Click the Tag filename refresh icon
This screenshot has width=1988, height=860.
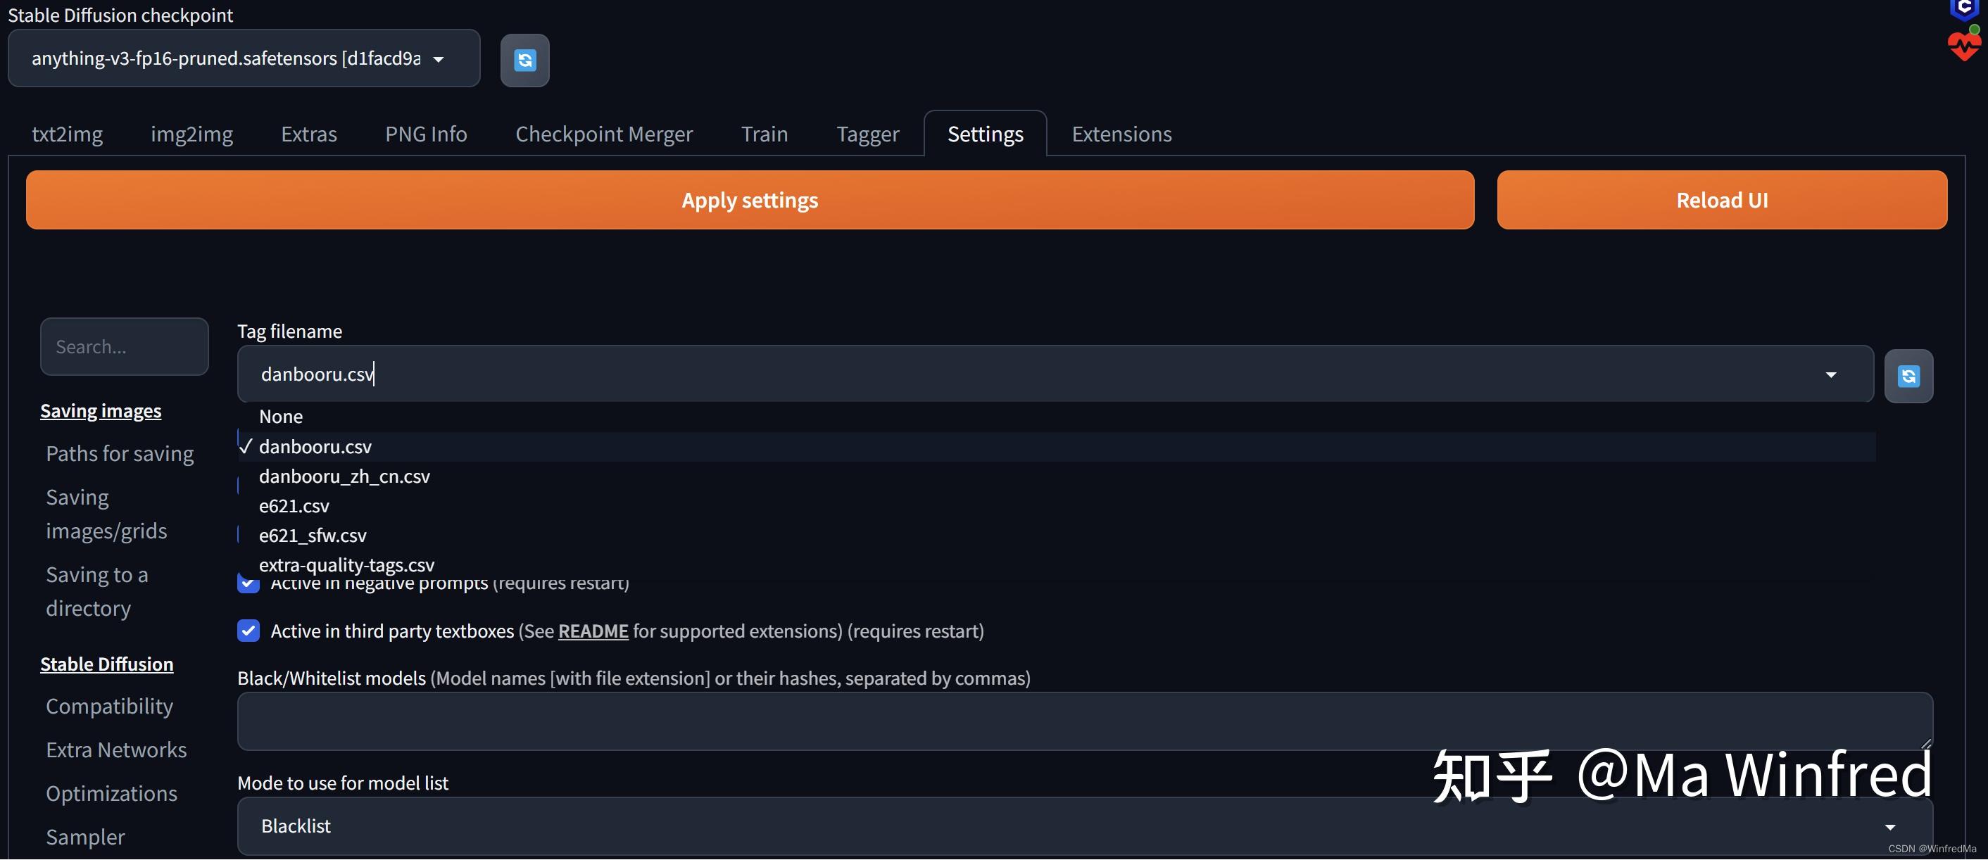[x=1908, y=376]
